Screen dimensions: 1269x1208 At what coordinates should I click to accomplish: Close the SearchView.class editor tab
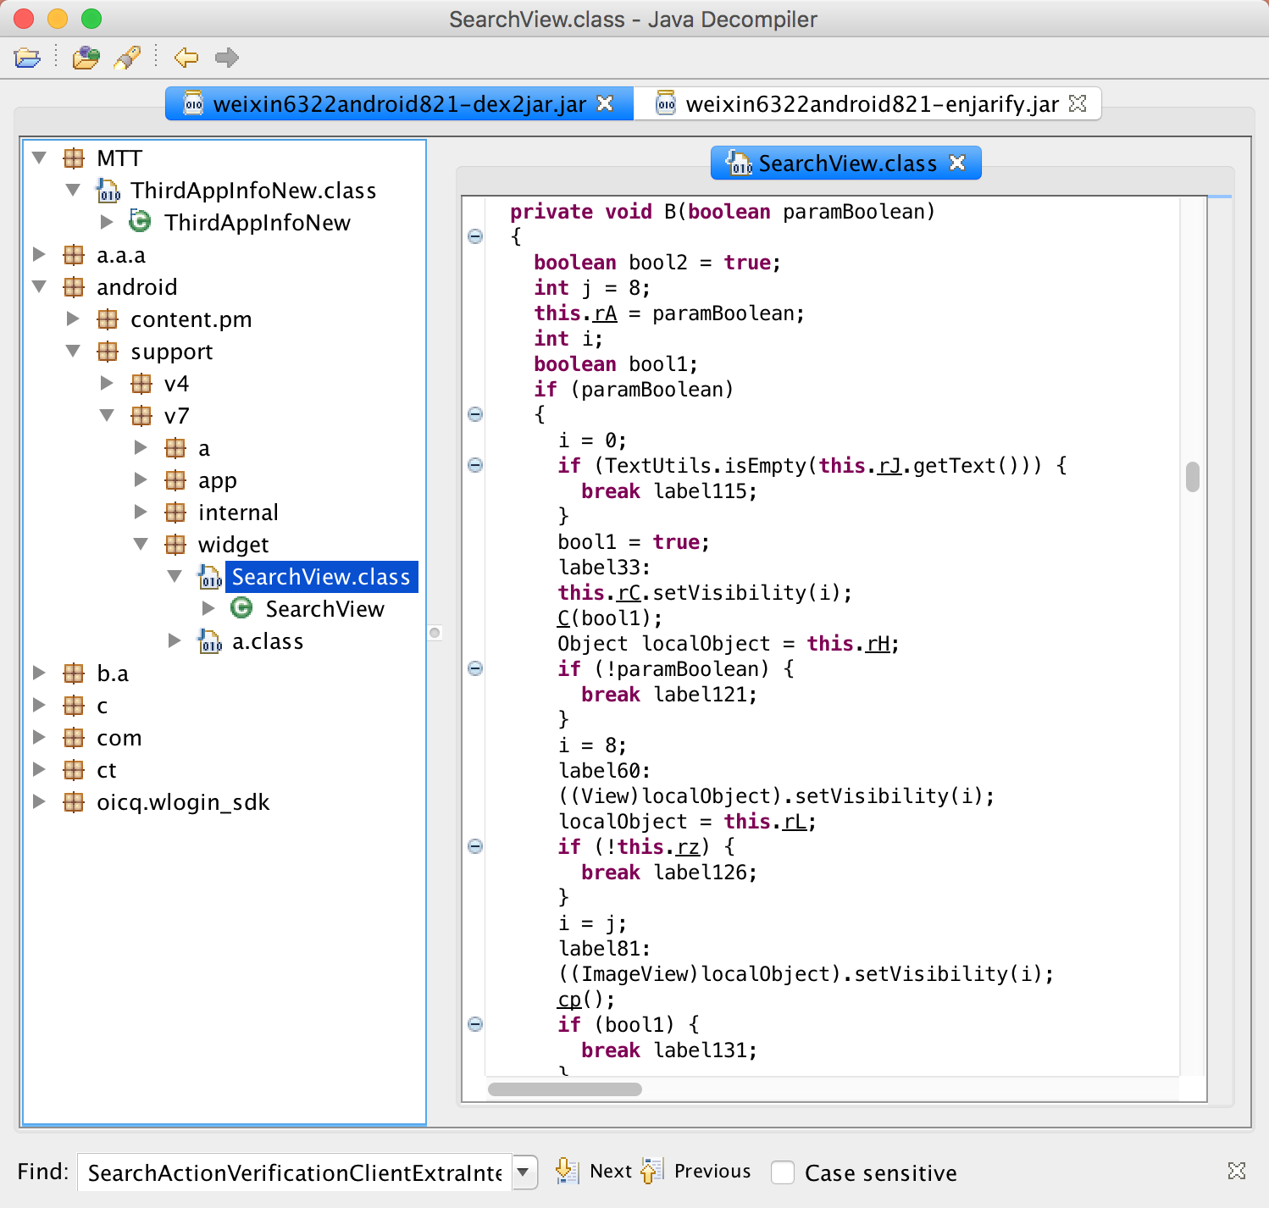point(957,163)
